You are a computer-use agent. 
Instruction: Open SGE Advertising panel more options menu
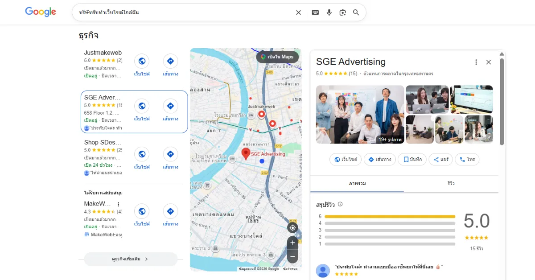[x=476, y=62]
